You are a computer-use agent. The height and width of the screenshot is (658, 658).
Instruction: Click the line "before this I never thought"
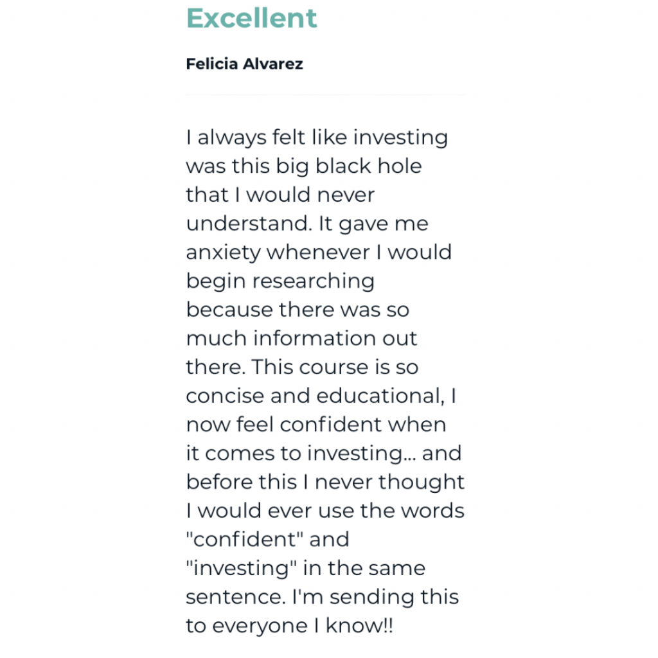click(325, 482)
